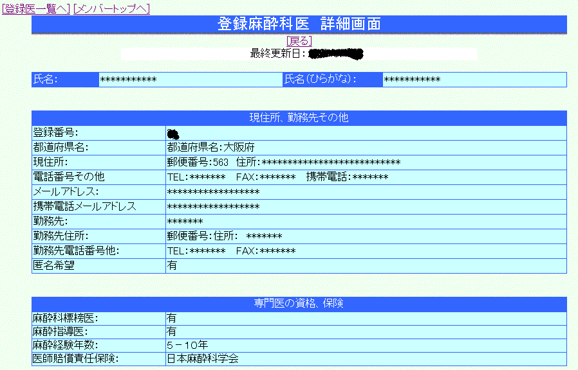Viewport: 578px width, 370px height.
Task: Click the 日本麻酔科学会 insurance value
Action: (203, 359)
